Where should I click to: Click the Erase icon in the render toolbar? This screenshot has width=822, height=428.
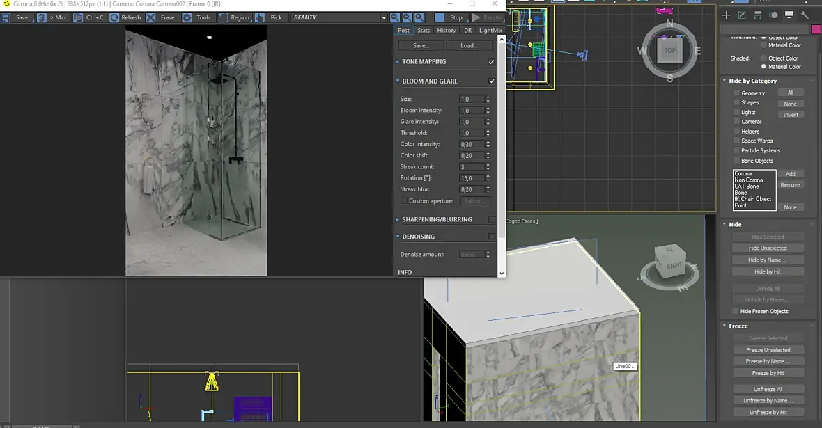[x=150, y=17]
